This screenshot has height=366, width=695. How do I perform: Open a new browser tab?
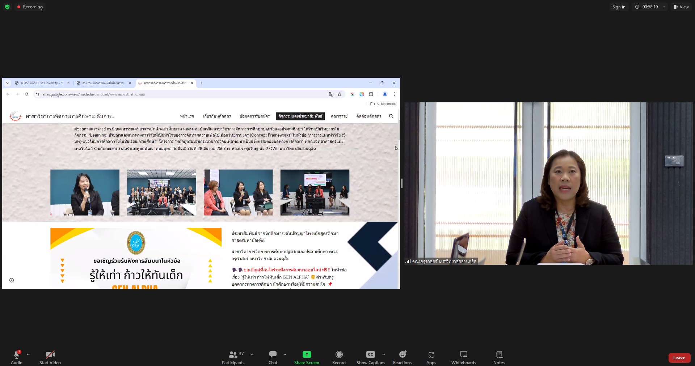point(201,83)
